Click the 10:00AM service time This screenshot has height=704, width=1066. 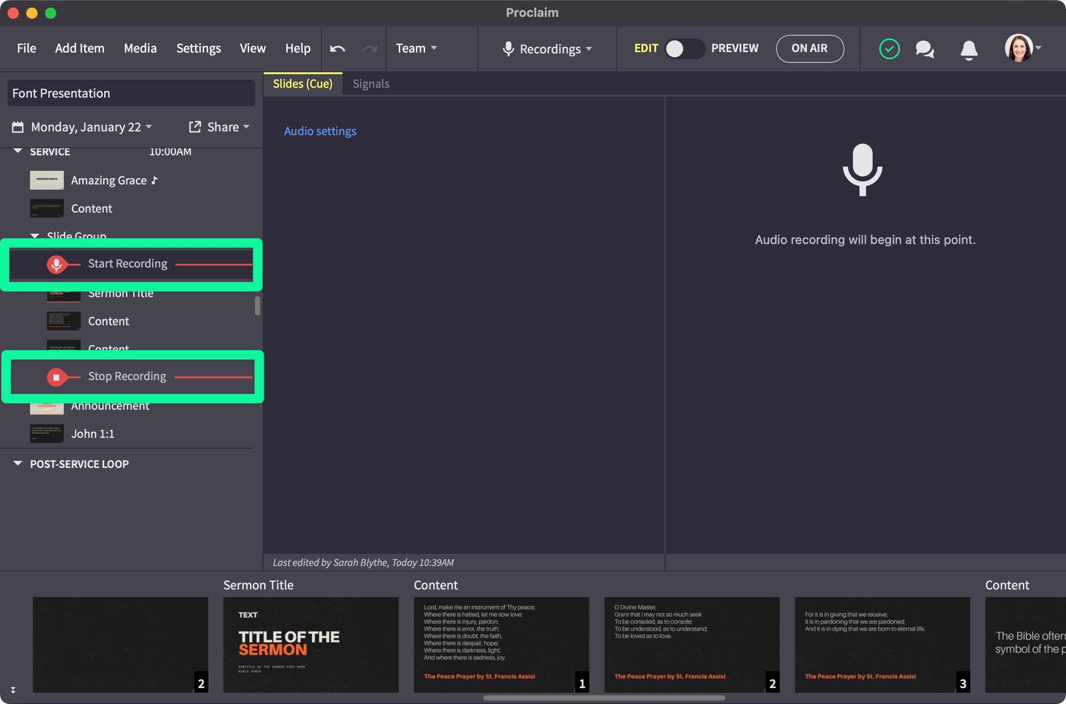click(170, 152)
